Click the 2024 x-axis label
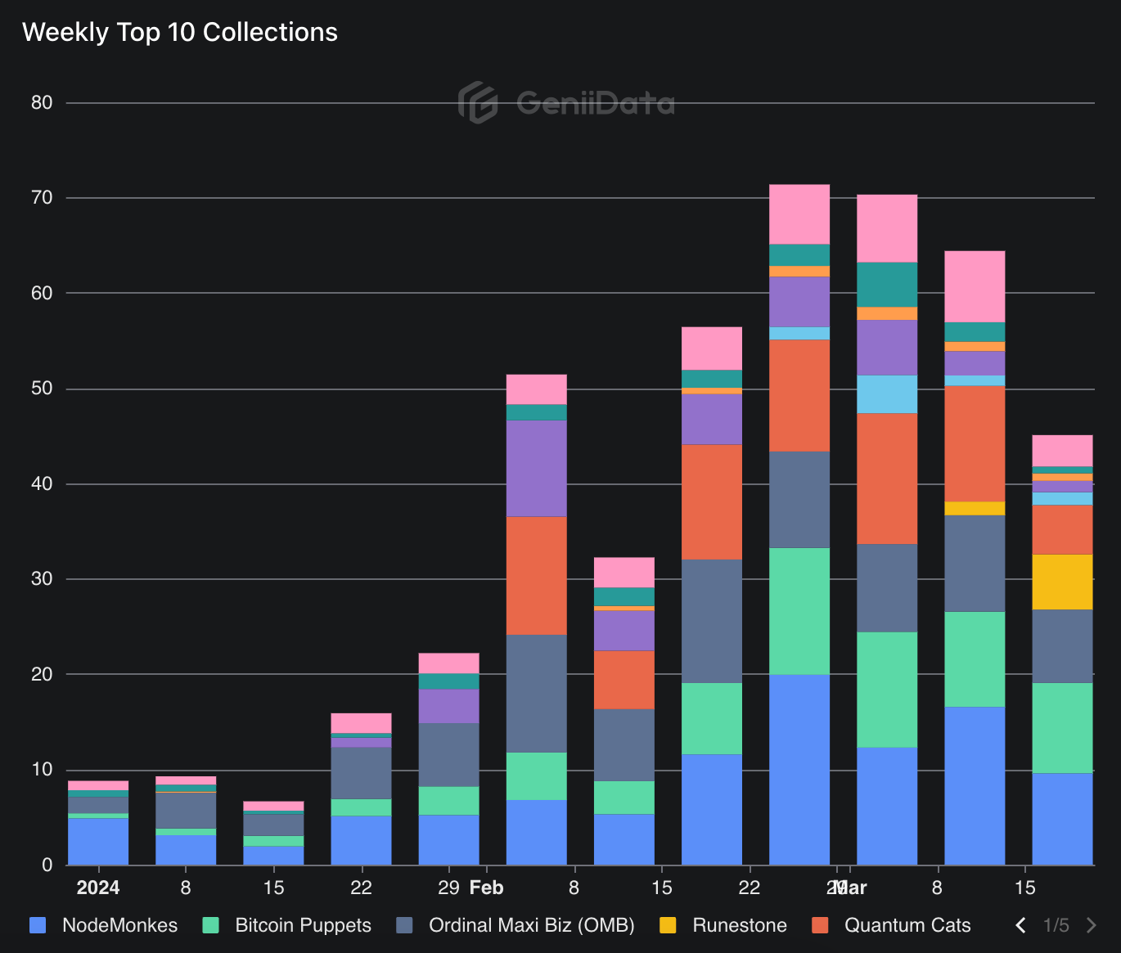 tap(98, 888)
